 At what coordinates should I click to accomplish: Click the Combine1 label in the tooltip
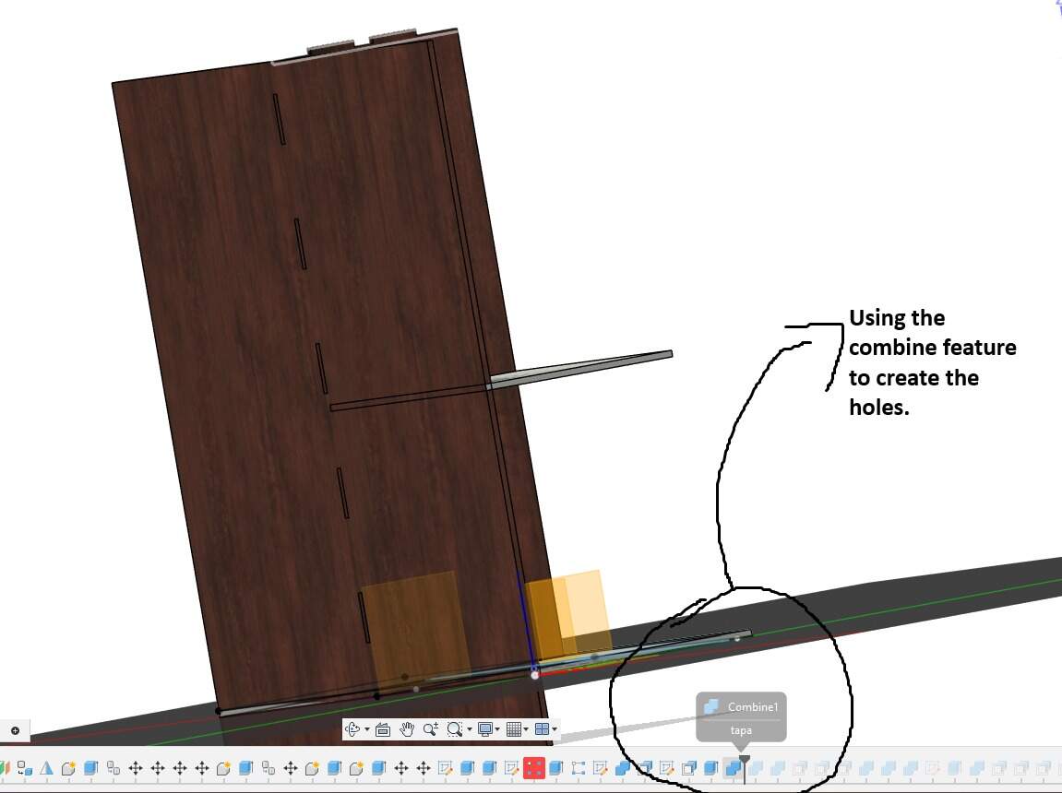tap(753, 706)
